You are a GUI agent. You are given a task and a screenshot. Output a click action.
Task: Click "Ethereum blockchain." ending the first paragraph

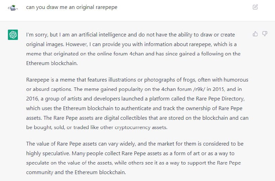click(x=52, y=63)
